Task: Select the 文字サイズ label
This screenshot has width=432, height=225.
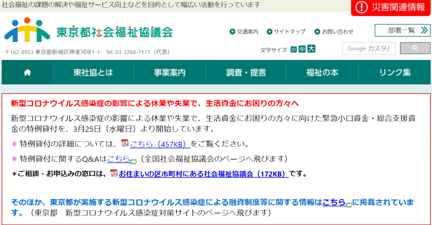Action: tap(274, 50)
